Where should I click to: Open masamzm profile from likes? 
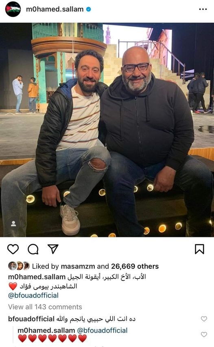(x=78, y=266)
